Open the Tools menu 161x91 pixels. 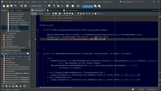[x=62, y=2]
